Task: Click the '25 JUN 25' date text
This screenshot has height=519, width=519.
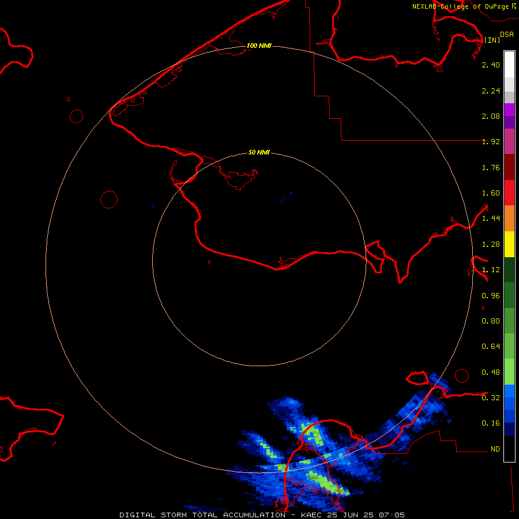Action: 351,515
